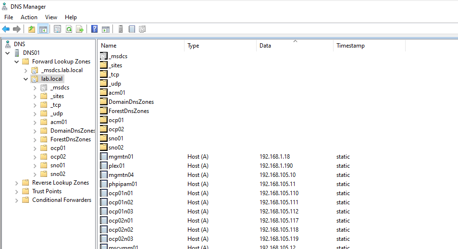Image resolution: width=458 pixels, height=249 pixels.
Task: Open the Action menu
Action: [x=29, y=17]
